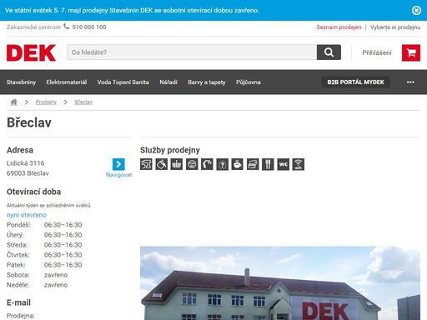Click the WC service icon
Viewport: 427px width, 320px height.
[x=284, y=164]
